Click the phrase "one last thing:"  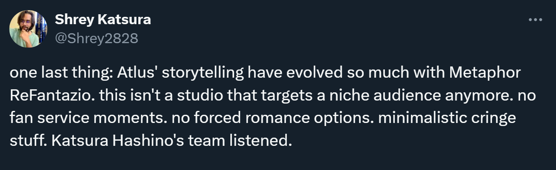tap(60, 73)
